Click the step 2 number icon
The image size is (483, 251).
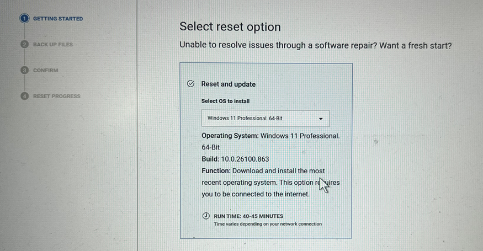point(24,45)
